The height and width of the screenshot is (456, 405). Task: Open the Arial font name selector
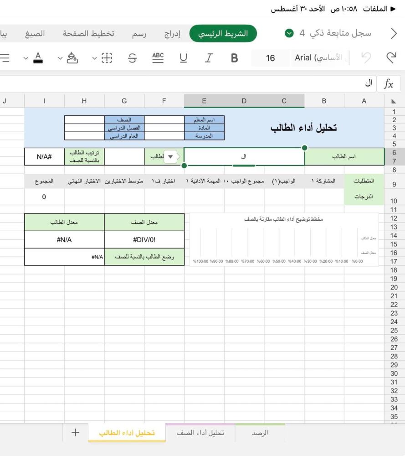[x=319, y=57]
